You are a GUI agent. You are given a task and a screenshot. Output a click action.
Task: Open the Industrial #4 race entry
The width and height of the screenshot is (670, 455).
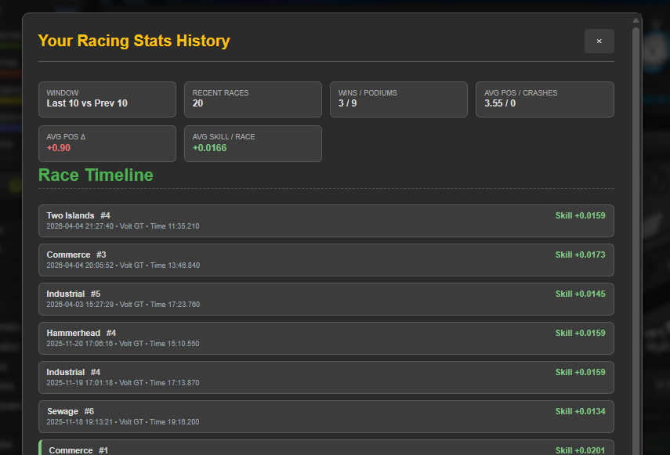[326, 377]
